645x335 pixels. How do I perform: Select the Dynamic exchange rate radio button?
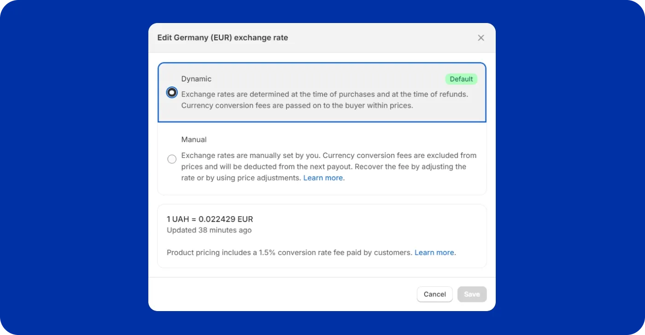(171, 92)
